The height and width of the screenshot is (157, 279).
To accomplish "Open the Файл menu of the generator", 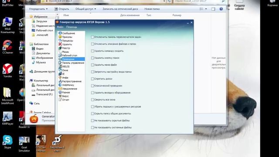I will [60, 27].
